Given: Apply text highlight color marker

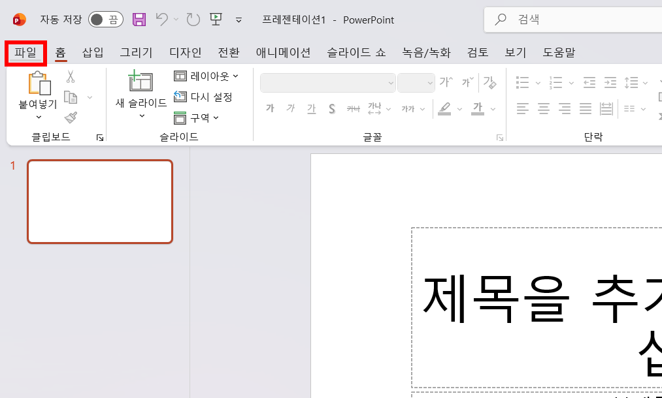Looking at the screenshot, I should (444, 109).
